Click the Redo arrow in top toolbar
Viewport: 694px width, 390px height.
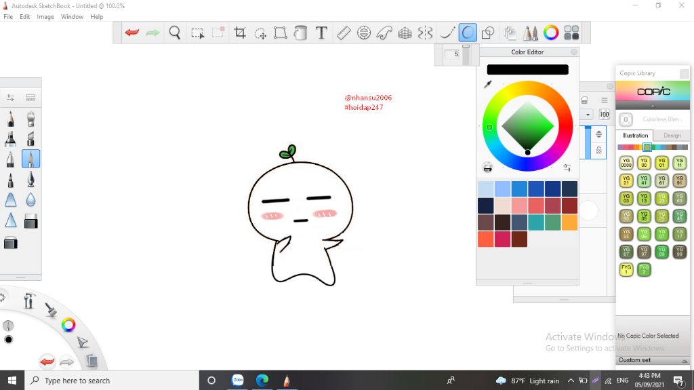152,33
